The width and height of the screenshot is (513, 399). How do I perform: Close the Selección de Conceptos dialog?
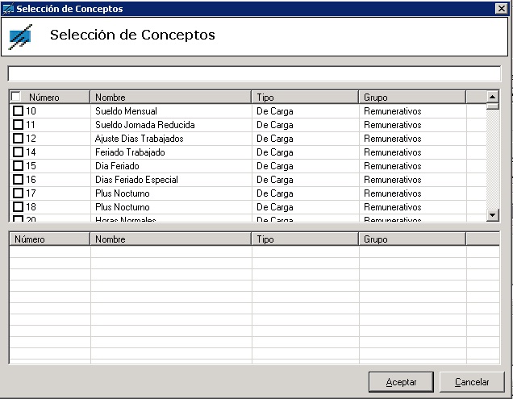click(x=501, y=8)
